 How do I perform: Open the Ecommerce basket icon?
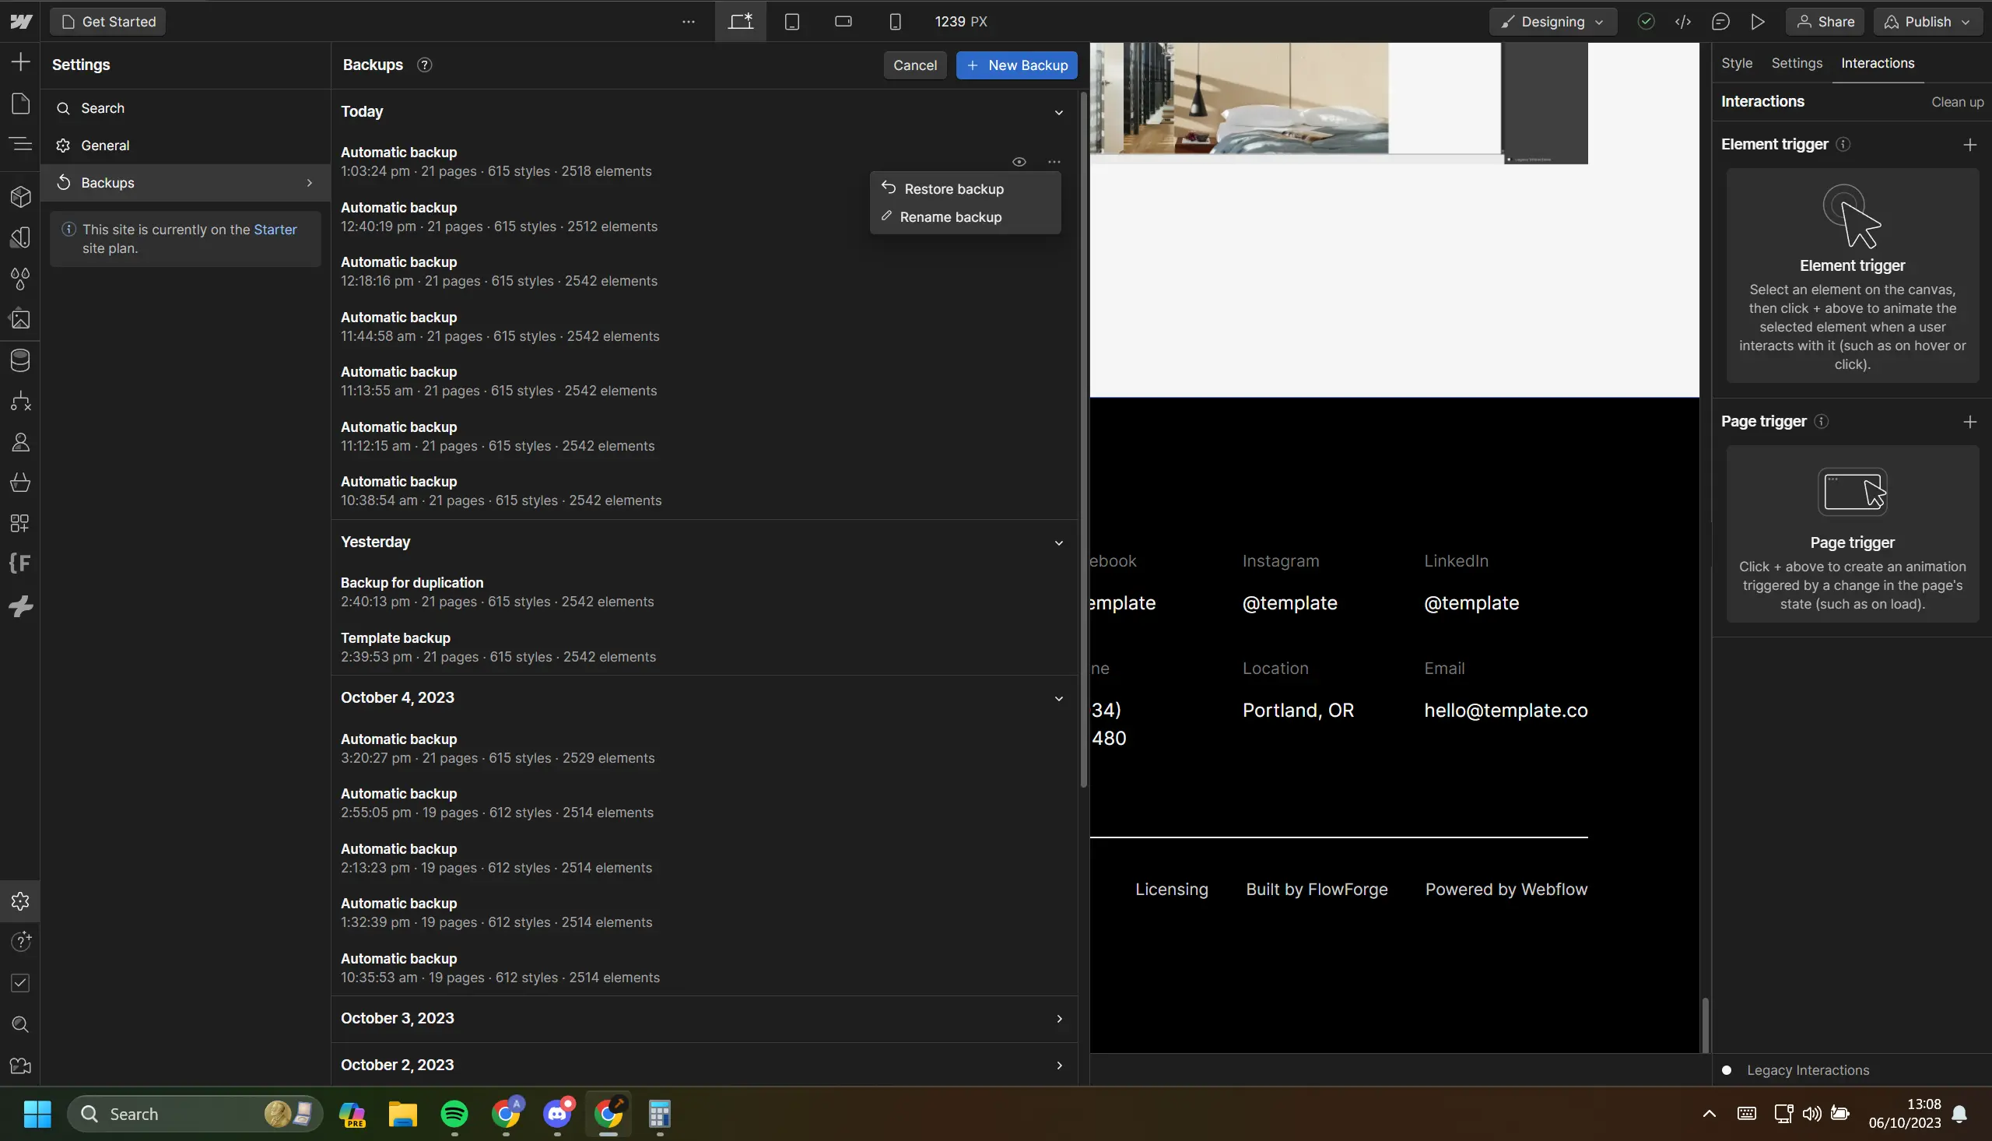click(20, 483)
